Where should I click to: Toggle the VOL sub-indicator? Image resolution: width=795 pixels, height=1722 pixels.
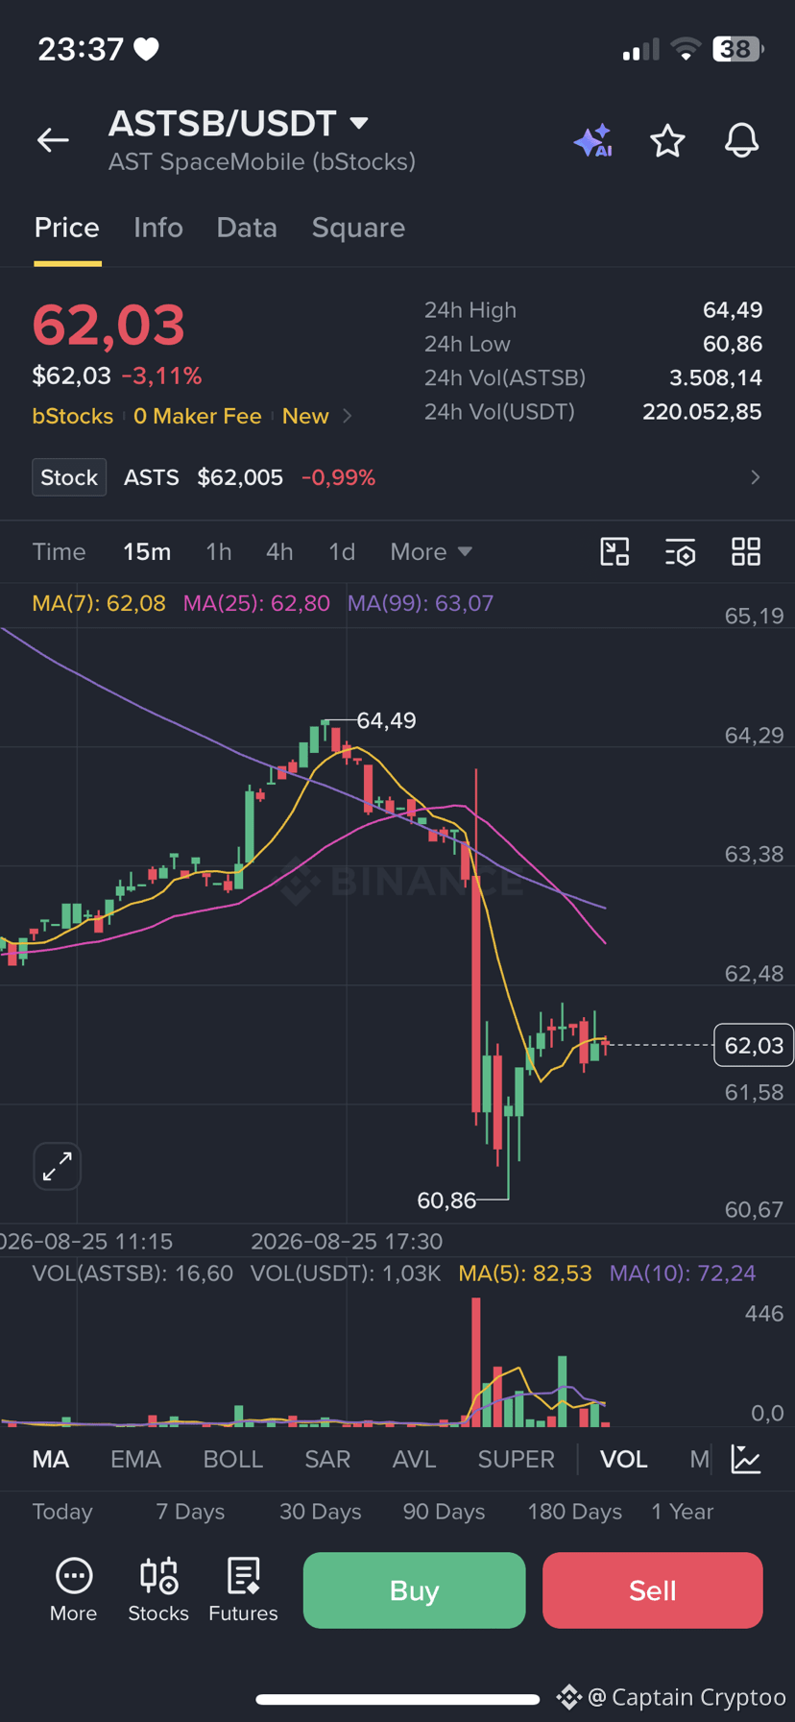pyautogui.click(x=624, y=1459)
